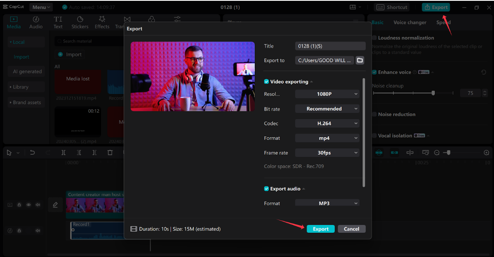Toggle main track magnet icon
494x257 pixels.
click(x=379, y=153)
